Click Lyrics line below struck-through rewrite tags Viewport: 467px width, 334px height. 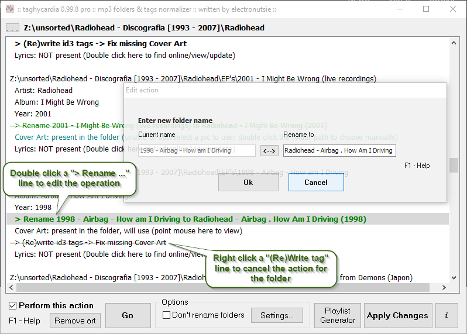pyautogui.click(x=109, y=254)
